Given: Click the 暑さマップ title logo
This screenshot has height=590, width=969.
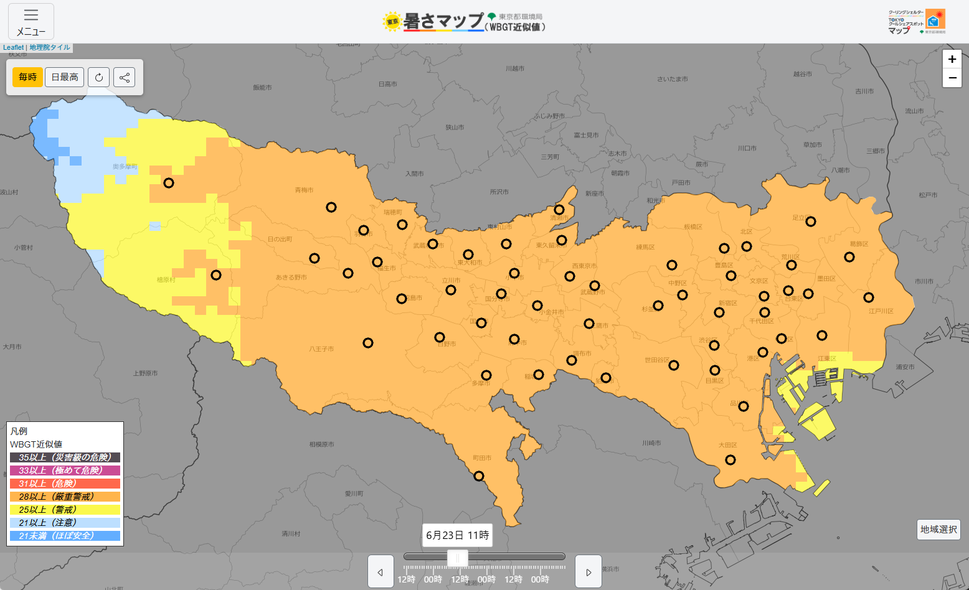Looking at the screenshot, I should coord(464,22).
